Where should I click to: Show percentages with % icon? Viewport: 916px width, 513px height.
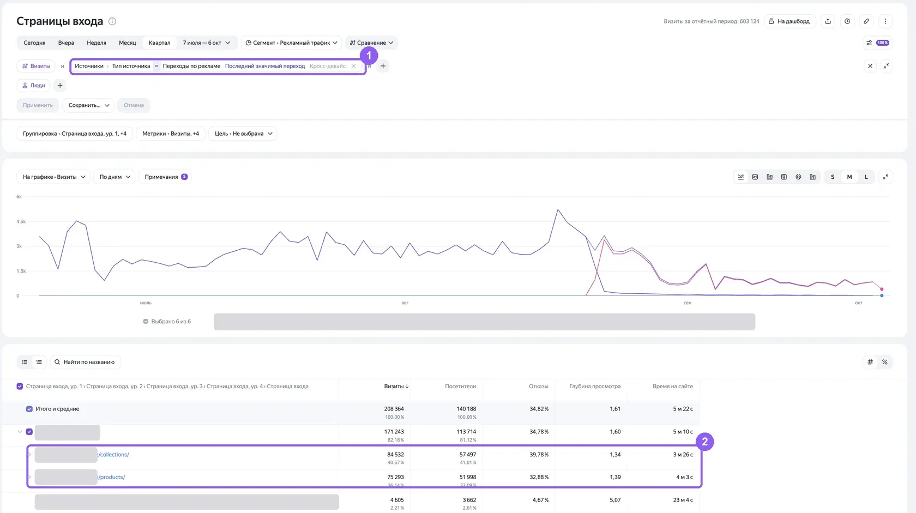tap(885, 362)
